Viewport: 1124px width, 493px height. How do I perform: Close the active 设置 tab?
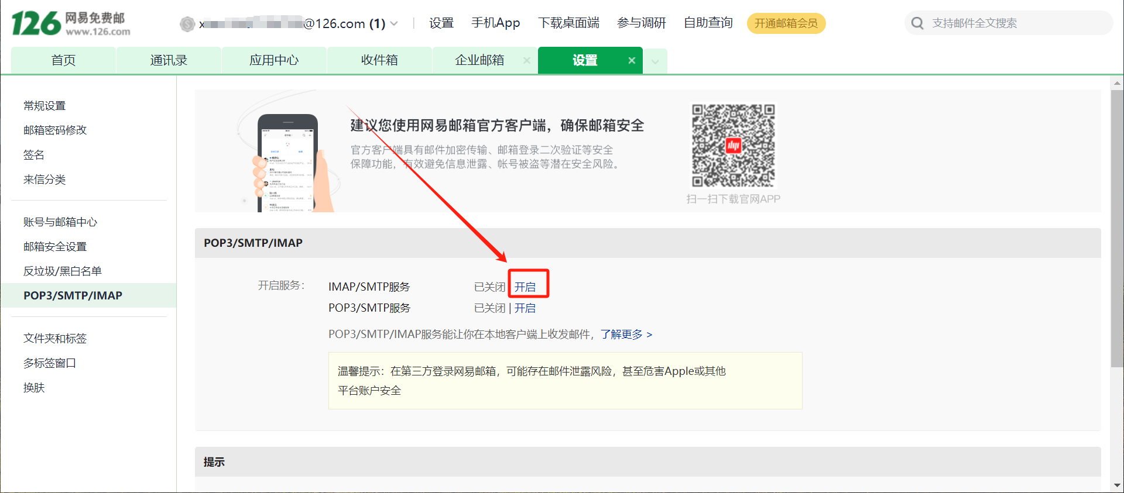point(632,60)
